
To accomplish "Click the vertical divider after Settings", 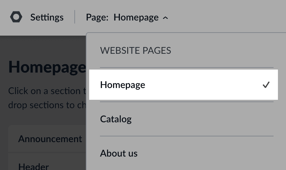I will click(75, 17).
